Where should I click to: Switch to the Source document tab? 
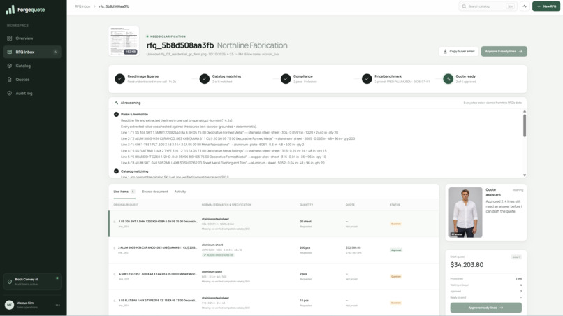point(155,192)
